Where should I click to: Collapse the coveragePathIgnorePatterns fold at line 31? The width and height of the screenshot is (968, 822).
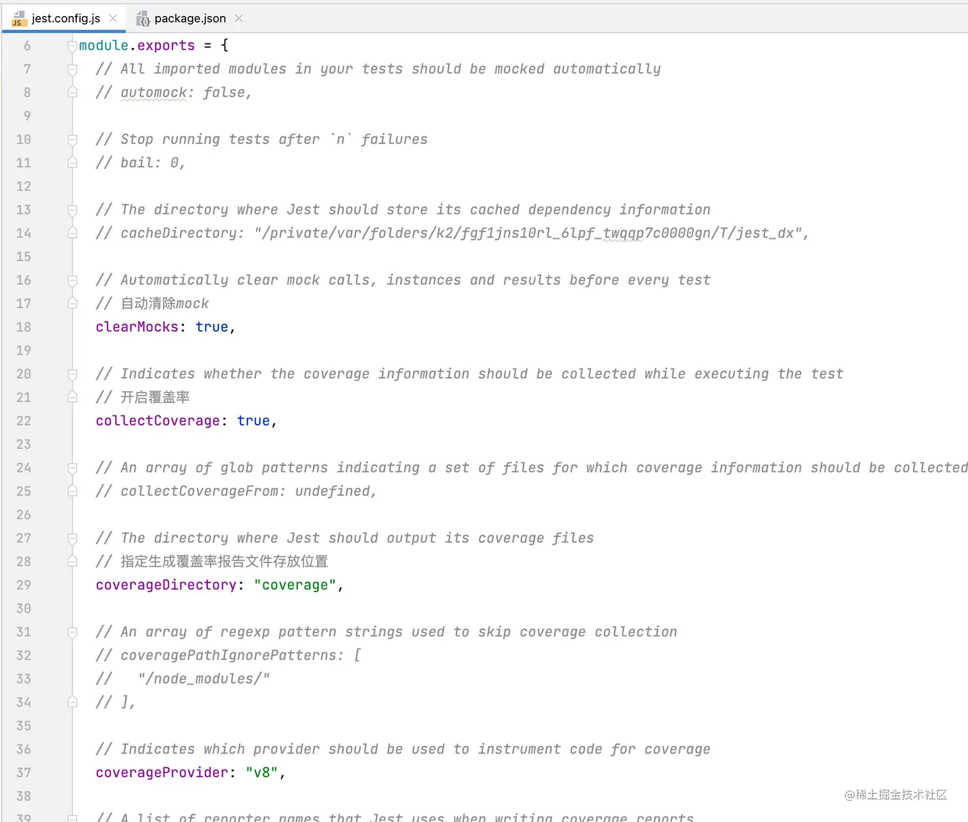point(72,632)
